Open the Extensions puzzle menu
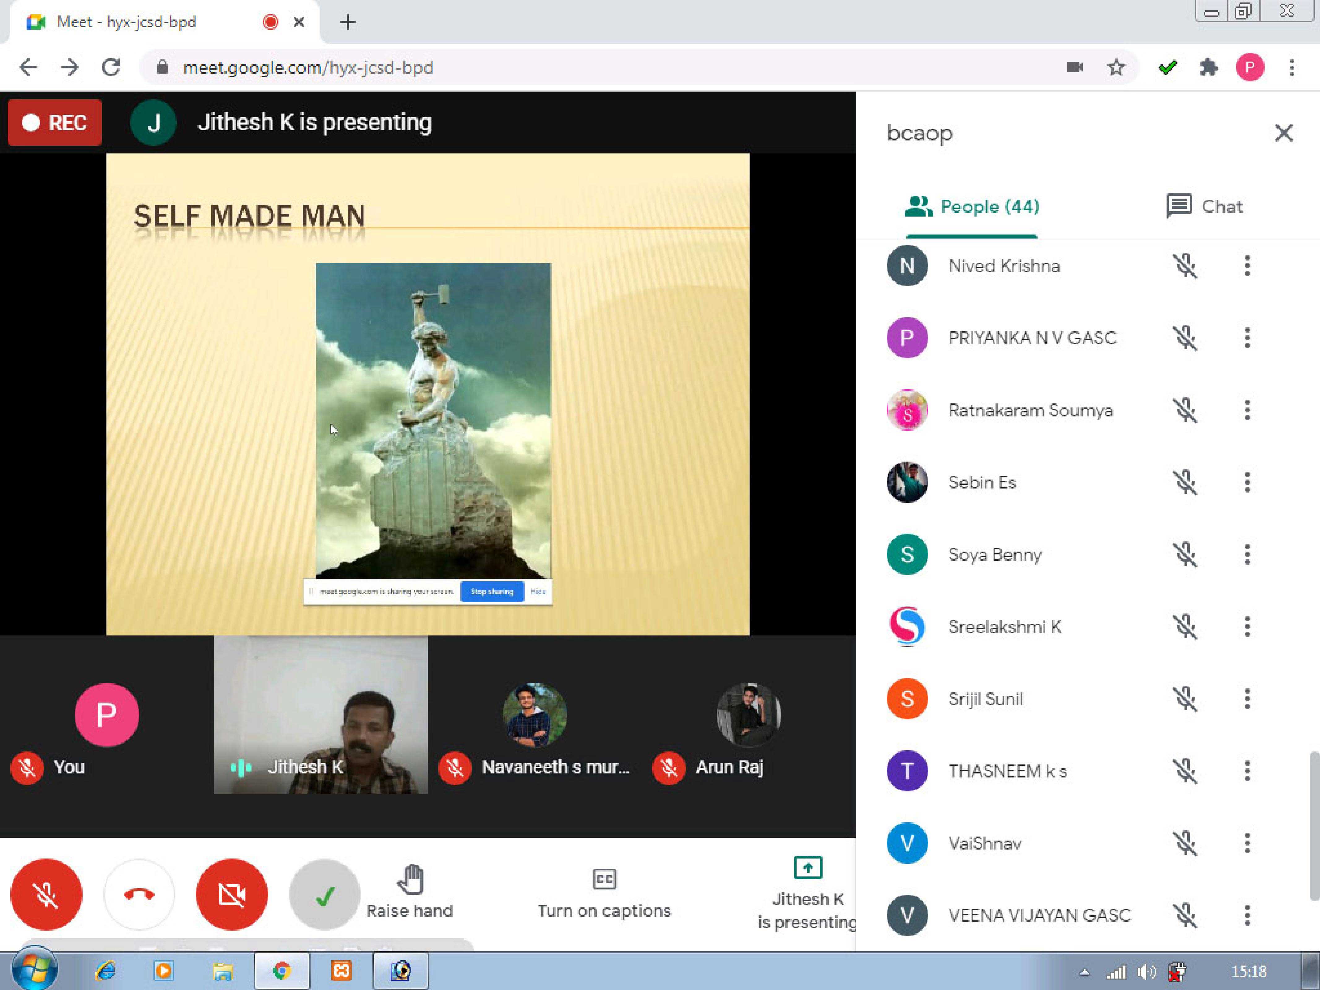Image resolution: width=1320 pixels, height=990 pixels. (1208, 67)
